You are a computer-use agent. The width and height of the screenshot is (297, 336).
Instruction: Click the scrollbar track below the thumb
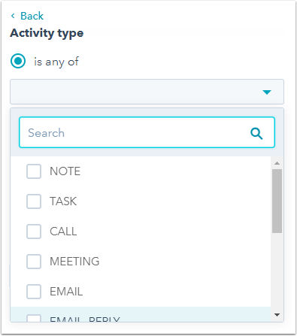point(277,272)
